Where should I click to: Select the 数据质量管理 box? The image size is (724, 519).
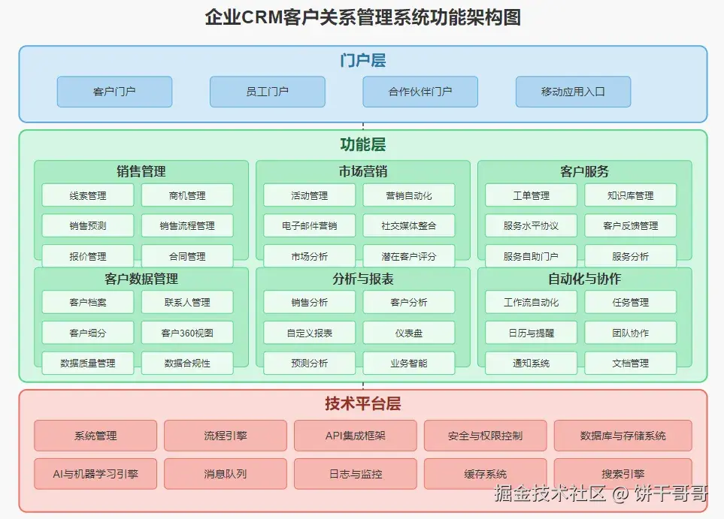click(88, 363)
